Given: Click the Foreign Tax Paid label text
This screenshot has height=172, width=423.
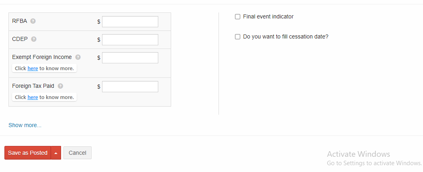Looking at the screenshot, I should click(x=33, y=86).
